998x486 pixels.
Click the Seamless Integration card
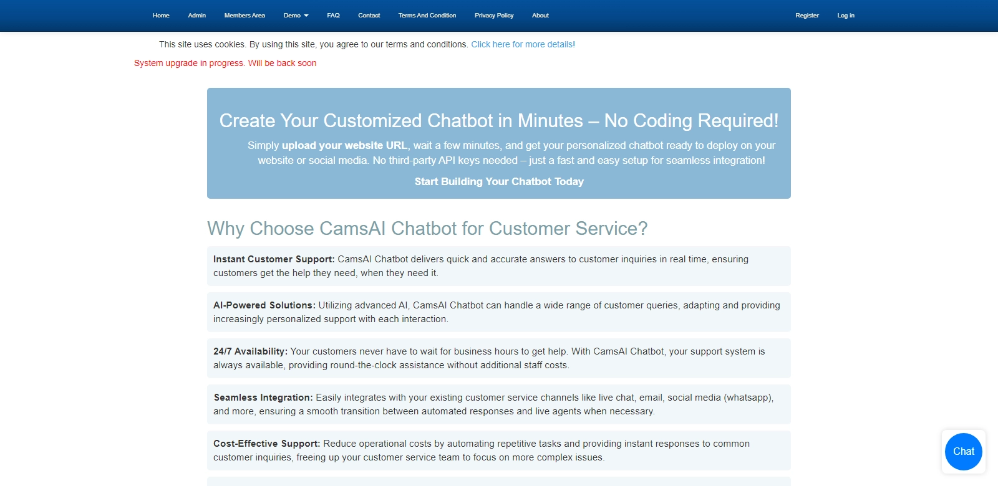coord(498,404)
